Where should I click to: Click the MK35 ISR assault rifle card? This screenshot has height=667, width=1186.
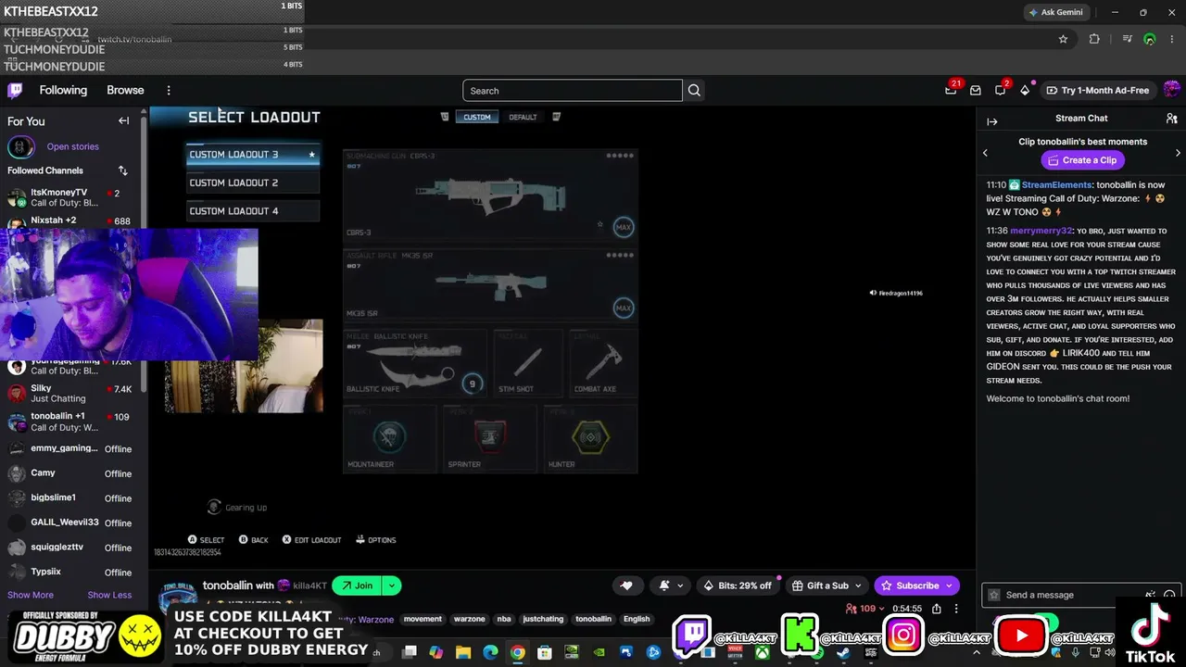pyautogui.click(x=490, y=284)
